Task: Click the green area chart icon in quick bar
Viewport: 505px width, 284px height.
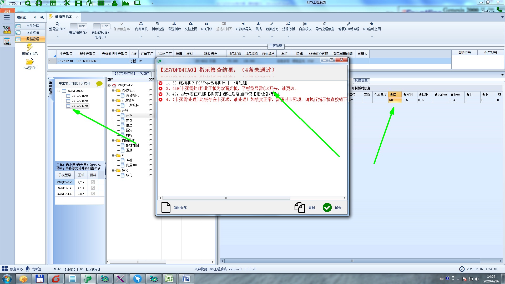Action: [125, 3]
